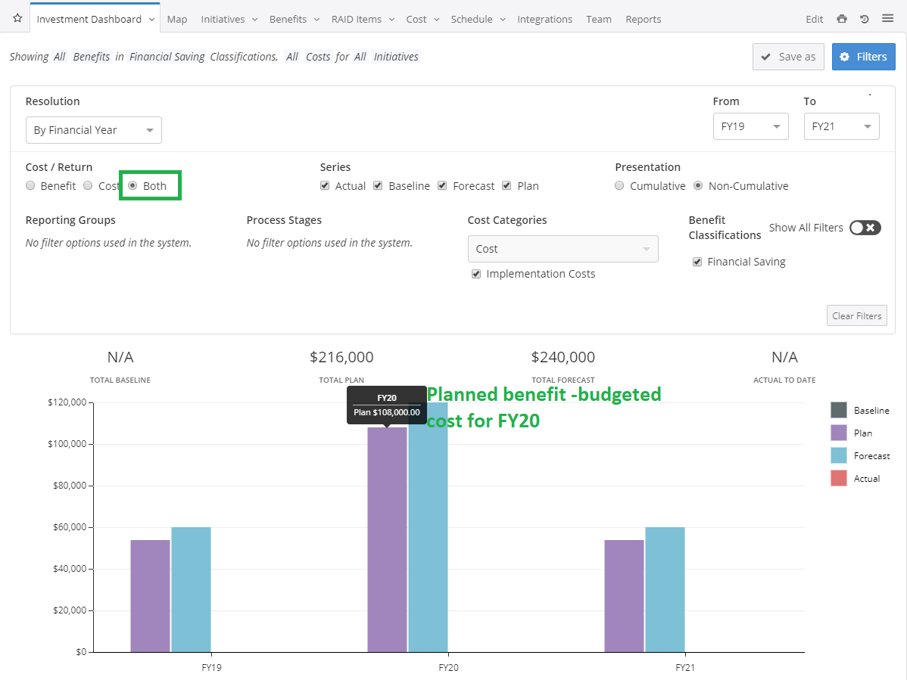Screen dimensions: 907x680
Task: Click the gray Baseline legend swatch
Action: [838, 410]
